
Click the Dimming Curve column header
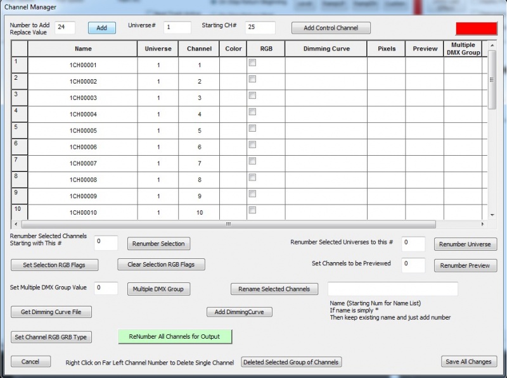pos(326,49)
